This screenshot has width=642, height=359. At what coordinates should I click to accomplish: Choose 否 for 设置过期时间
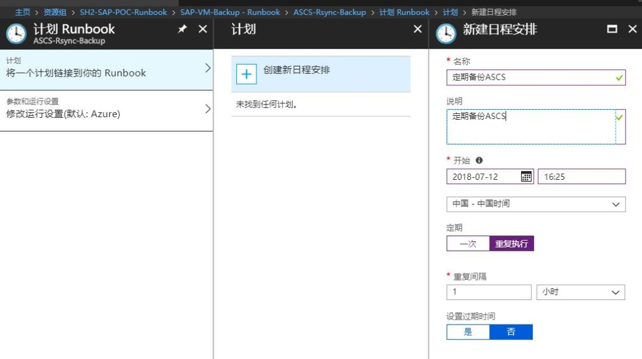511,332
